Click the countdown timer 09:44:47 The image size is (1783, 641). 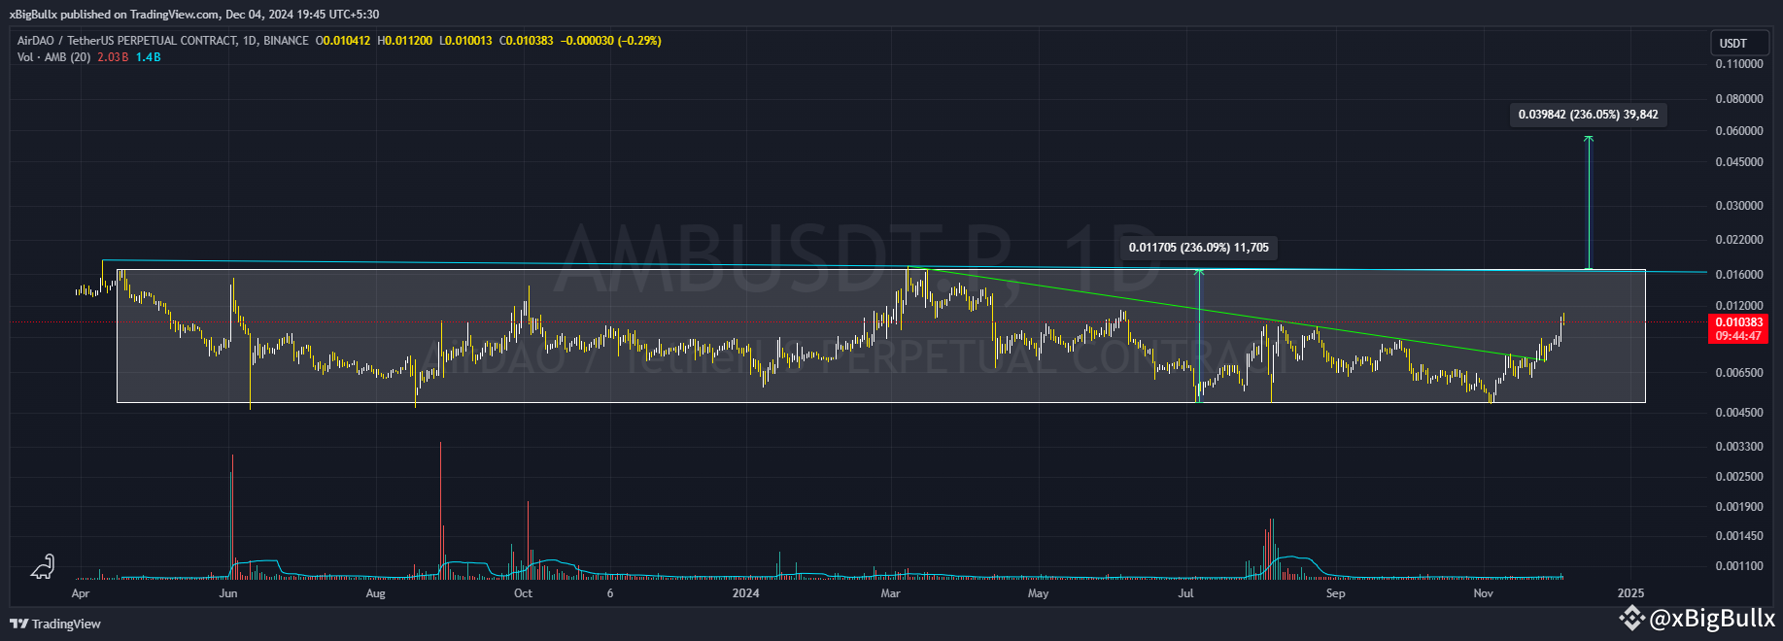click(x=1738, y=336)
